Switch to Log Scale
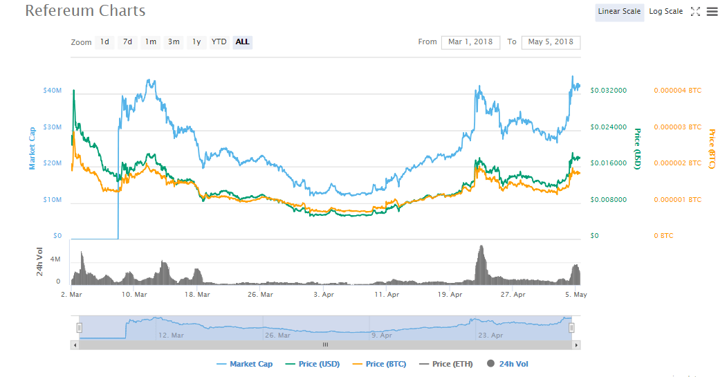727x377 pixels. [x=665, y=12]
